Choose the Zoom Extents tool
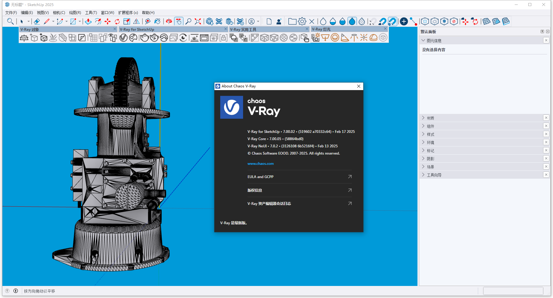This screenshot has width=553, height=298. [198, 21]
